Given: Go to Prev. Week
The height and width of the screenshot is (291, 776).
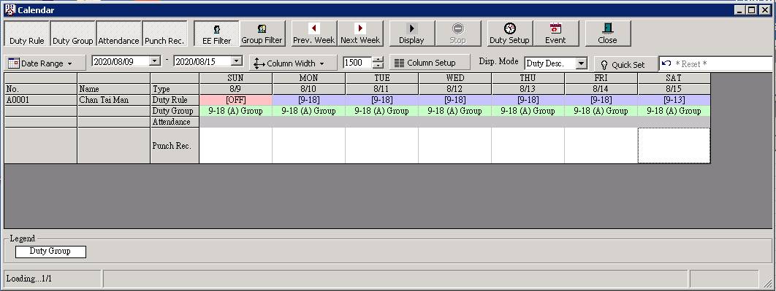Looking at the screenshot, I should pyautogui.click(x=313, y=34).
